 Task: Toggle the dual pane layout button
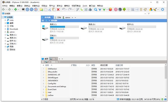click(x=137, y=10)
